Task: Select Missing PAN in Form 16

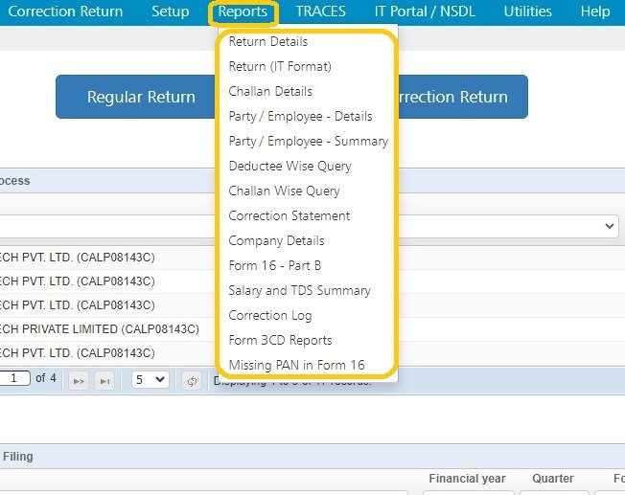Action: coord(296,365)
